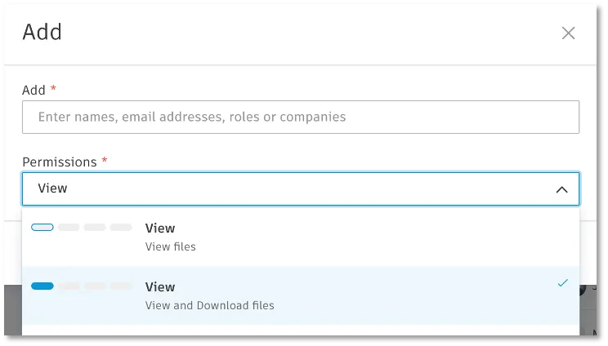Image resolution: width=608 pixels, height=346 pixels.
Task: Click the filled blue level indicator icon
Action: pos(42,286)
